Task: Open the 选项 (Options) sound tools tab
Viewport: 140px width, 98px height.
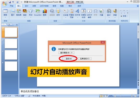Action: point(79,6)
